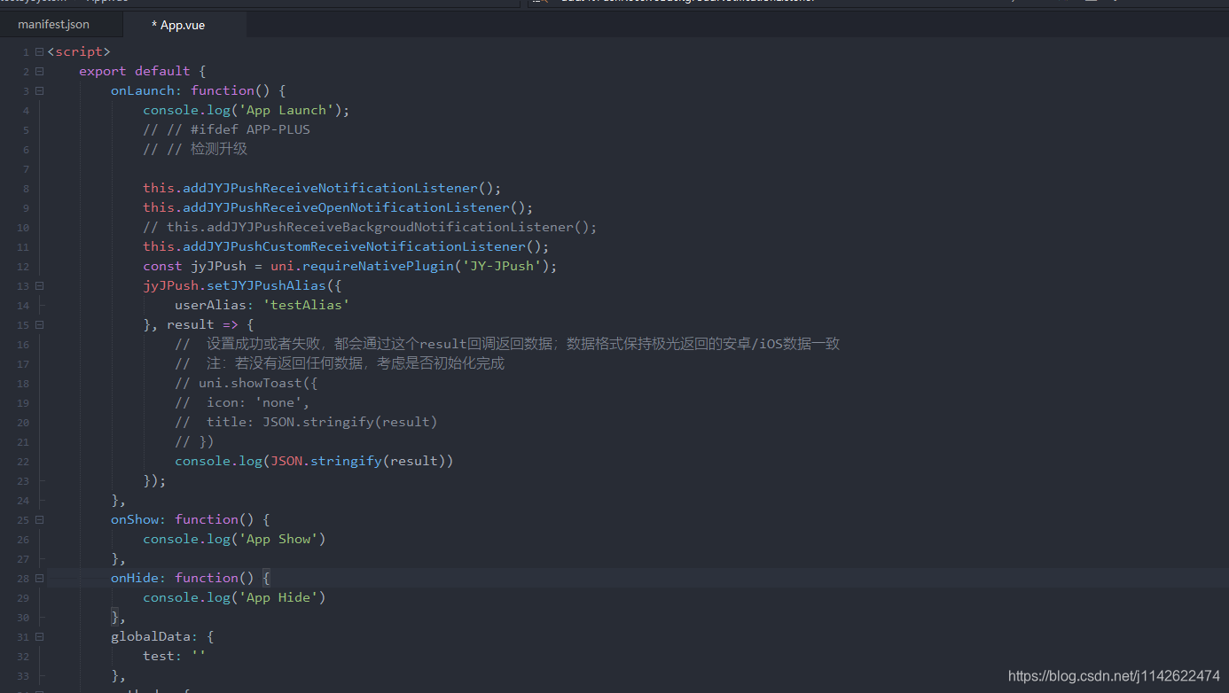Image resolution: width=1229 pixels, height=693 pixels.
Task: Collapse the result callback at line 15
Action: (39, 325)
